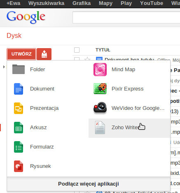Viewport: 180px width, 193px height.
Task: Click the Zoho Writer document icon
Action: tap(100, 128)
